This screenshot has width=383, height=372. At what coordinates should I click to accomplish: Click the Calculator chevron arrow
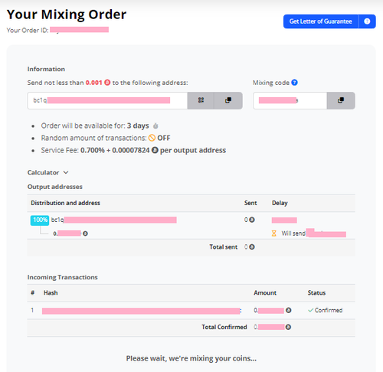[66, 172]
